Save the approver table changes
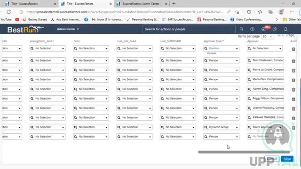Screen dimensions: 301x169 [x=287, y=159]
